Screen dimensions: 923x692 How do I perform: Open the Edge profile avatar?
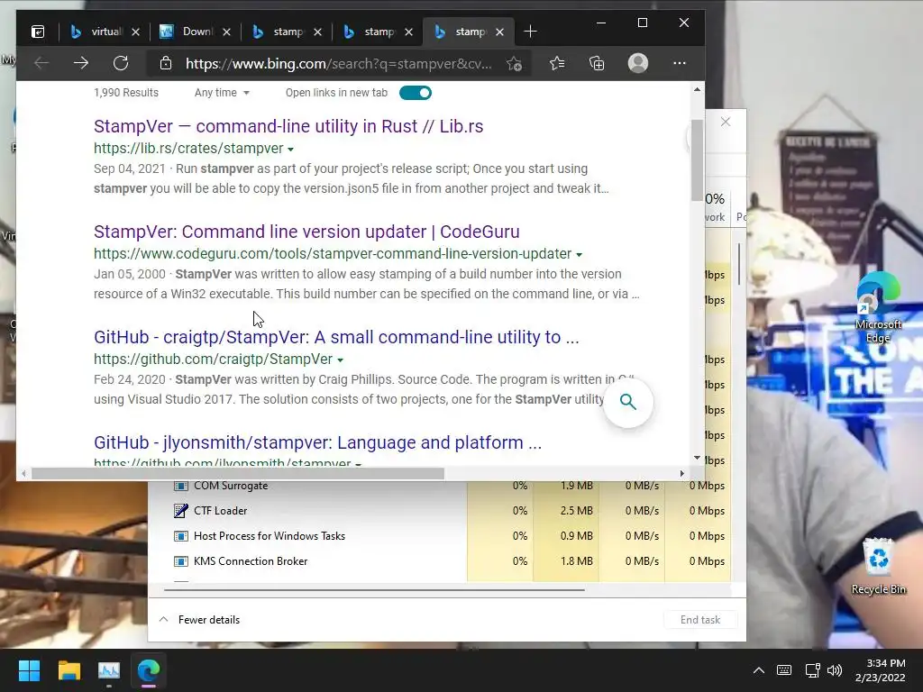(x=638, y=63)
